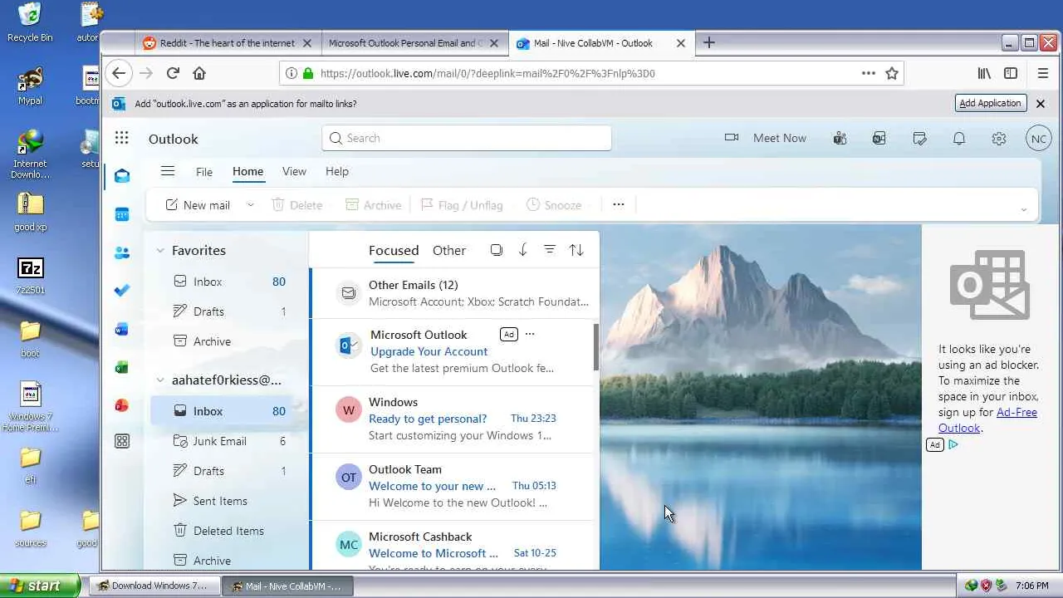Open Calendar in the Outlook left rail
Screen dimensions: 1063x598
[122, 214]
